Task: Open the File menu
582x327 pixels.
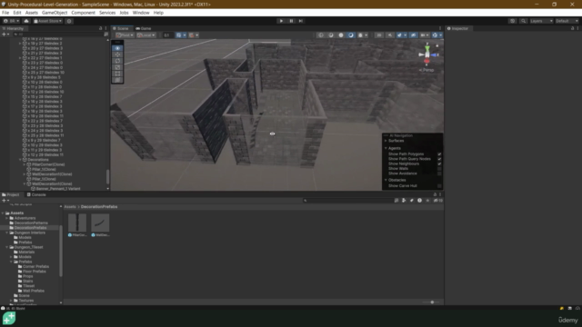Action: tap(5, 13)
